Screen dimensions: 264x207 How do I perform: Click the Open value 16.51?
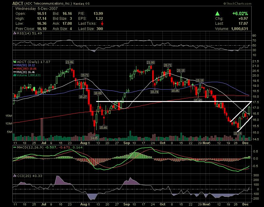coord(42,14)
